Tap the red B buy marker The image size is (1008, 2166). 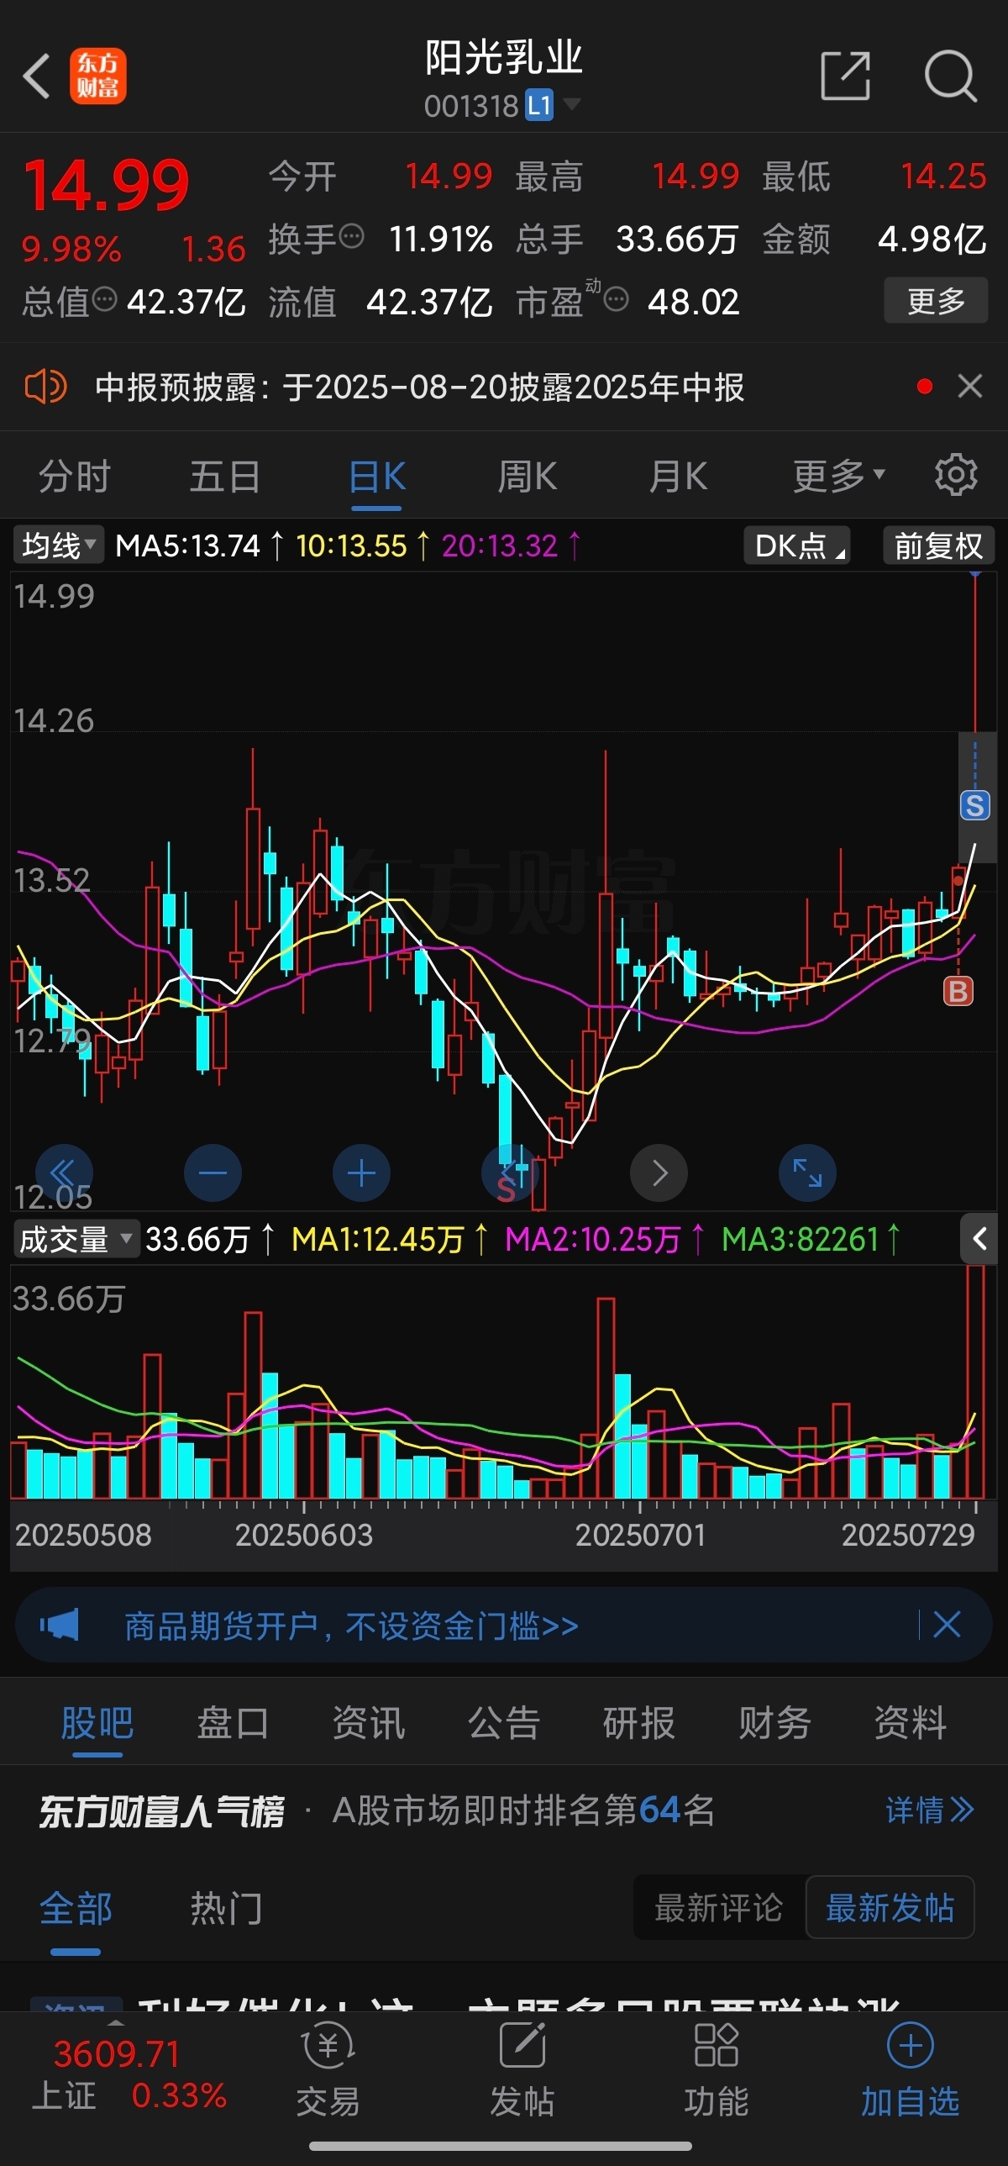click(958, 991)
